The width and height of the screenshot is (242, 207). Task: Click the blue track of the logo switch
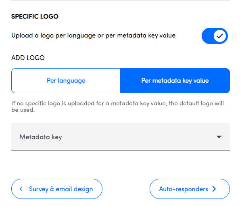tap(208, 36)
